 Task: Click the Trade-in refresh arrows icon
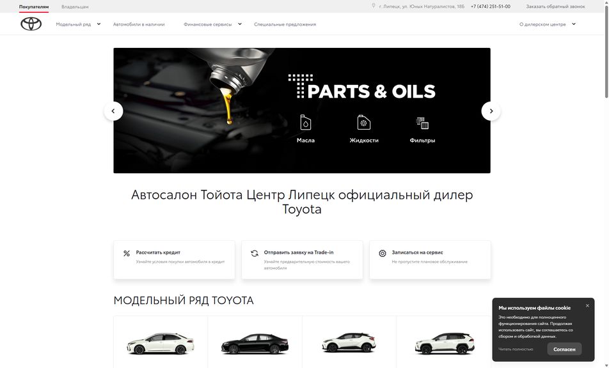[x=255, y=253]
